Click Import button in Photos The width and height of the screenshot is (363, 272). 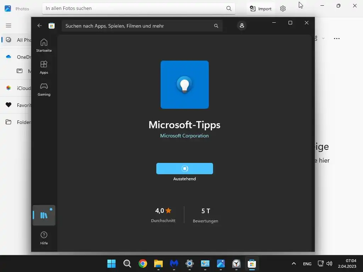[261, 9]
